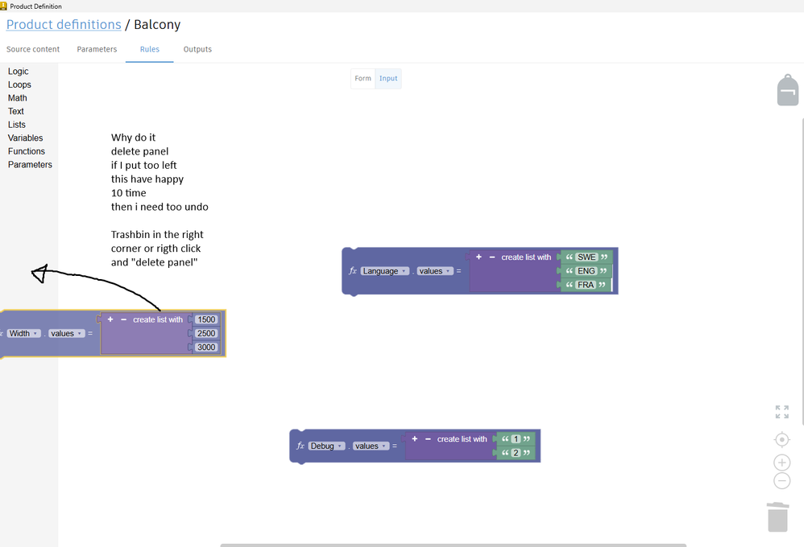Click the Product Definition app icon in title bar

coord(3,6)
